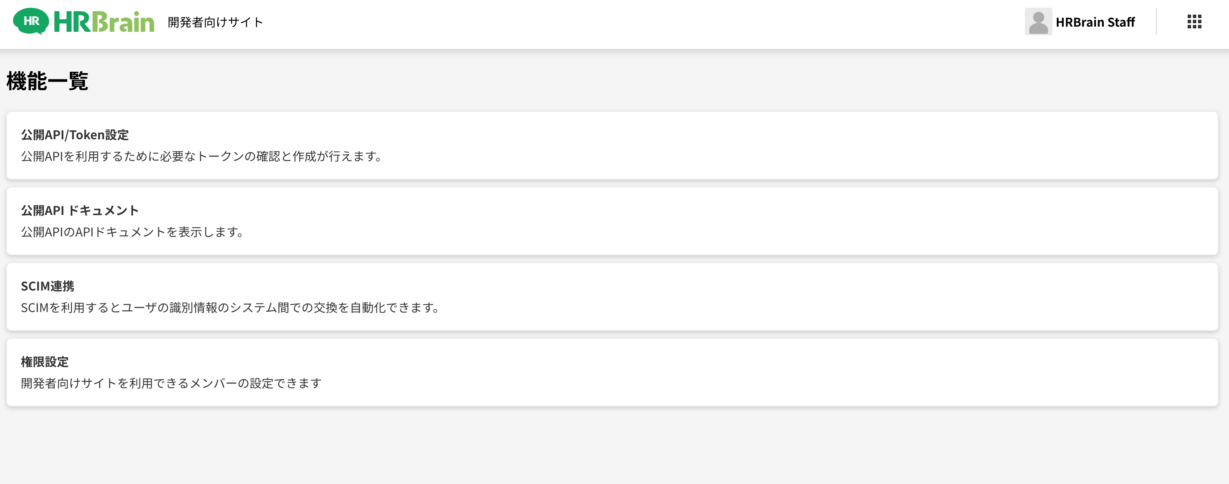Click the HRBrain Staff avatar icon
Screen dimensions: 1229x484
click(1038, 21)
